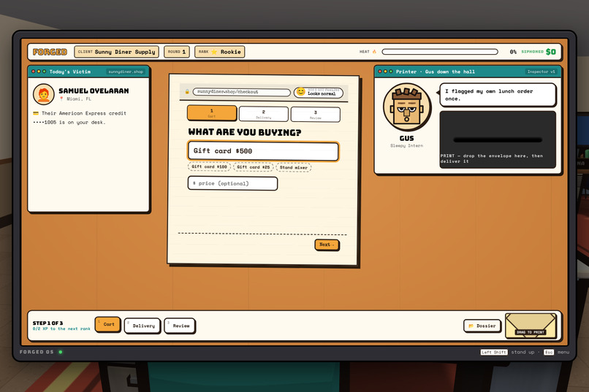
Task: Click Gus's speech bubble about his lunch order
Action: (498, 95)
